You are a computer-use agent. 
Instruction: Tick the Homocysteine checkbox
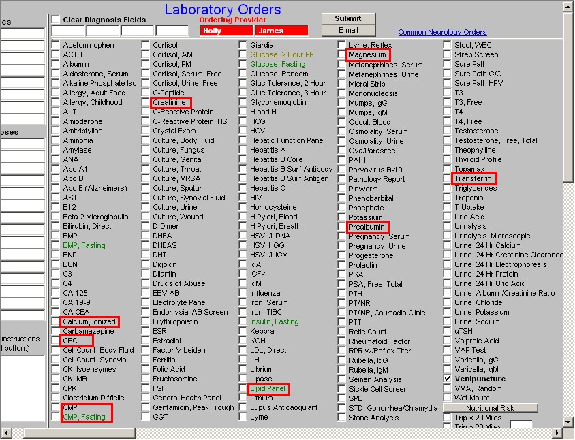coord(243,207)
